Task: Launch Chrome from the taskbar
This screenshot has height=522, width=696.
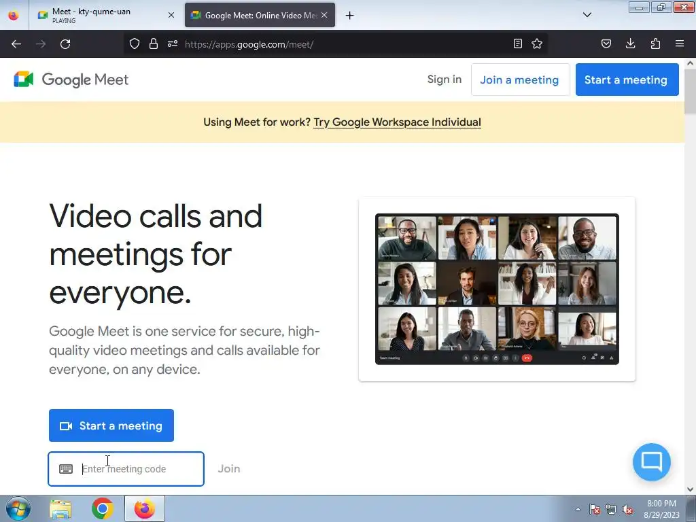Action: click(x=103, y=508)
